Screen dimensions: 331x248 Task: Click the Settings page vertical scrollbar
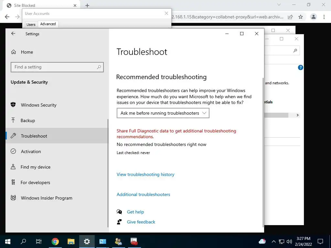click(263, 152)
